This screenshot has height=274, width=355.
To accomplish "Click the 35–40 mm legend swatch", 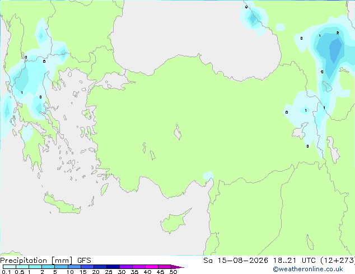I will [x=138, y=267].
